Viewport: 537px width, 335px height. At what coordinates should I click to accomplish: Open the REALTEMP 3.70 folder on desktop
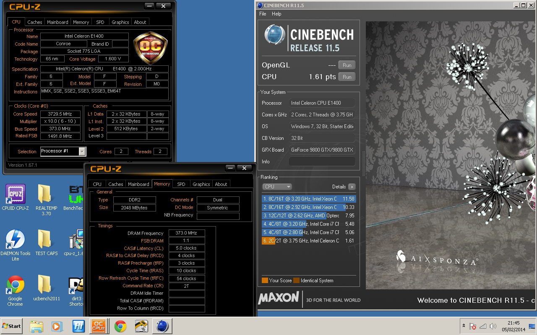(x=46, y=200)
